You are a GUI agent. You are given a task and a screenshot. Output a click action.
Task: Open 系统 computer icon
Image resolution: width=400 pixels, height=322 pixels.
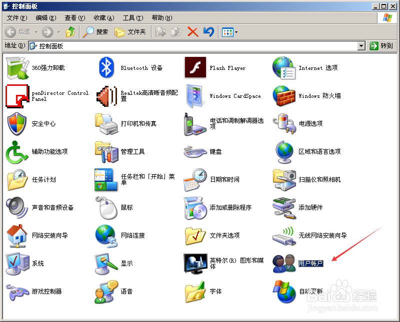point(17,264)
